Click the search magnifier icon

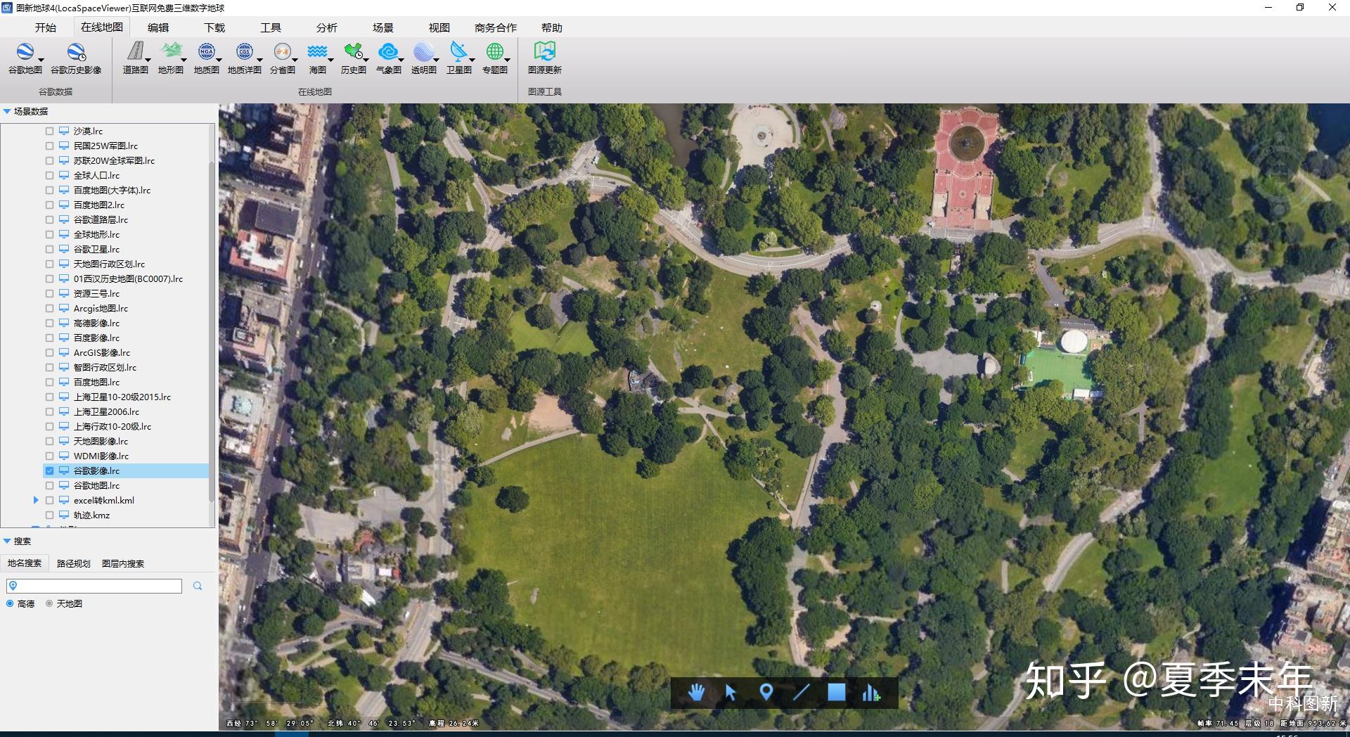tap(198, 586)
